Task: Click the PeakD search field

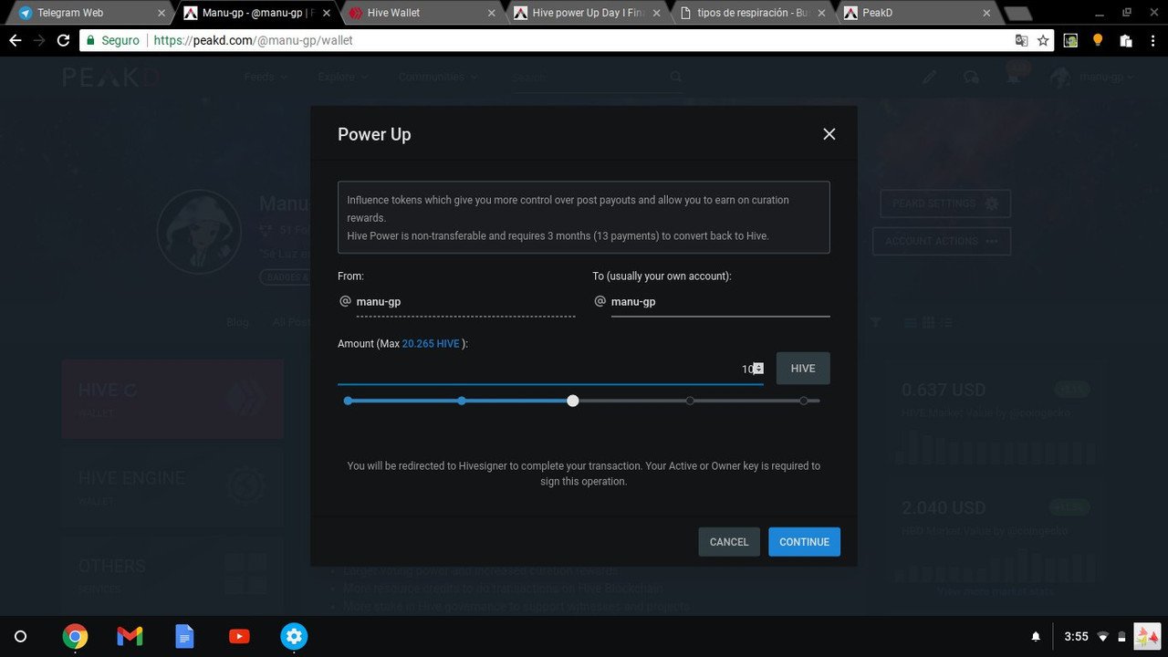Action: tap(589, 78)
